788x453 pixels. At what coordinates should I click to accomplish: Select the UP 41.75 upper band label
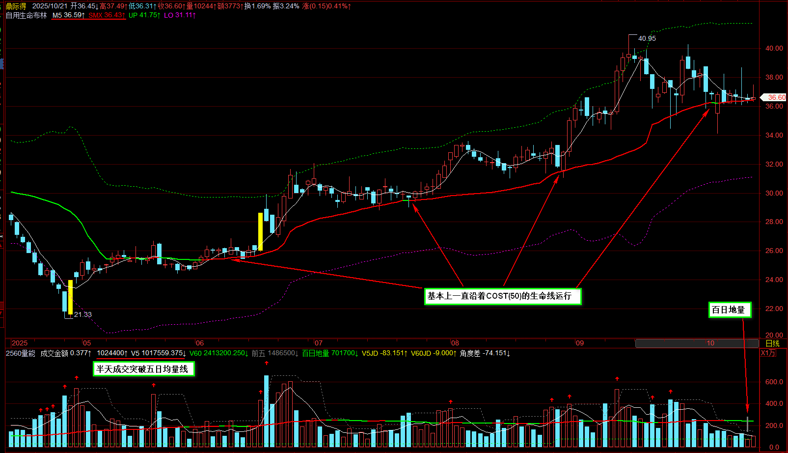click(x=145, y=15)
